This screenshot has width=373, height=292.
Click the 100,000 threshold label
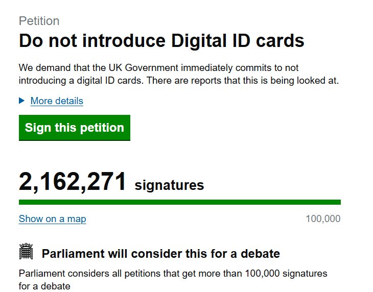point(323,218)
